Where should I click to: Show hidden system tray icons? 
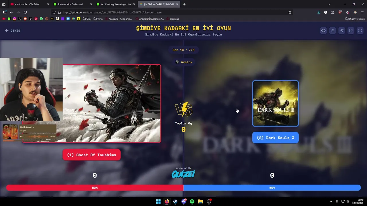pos(331,201)
